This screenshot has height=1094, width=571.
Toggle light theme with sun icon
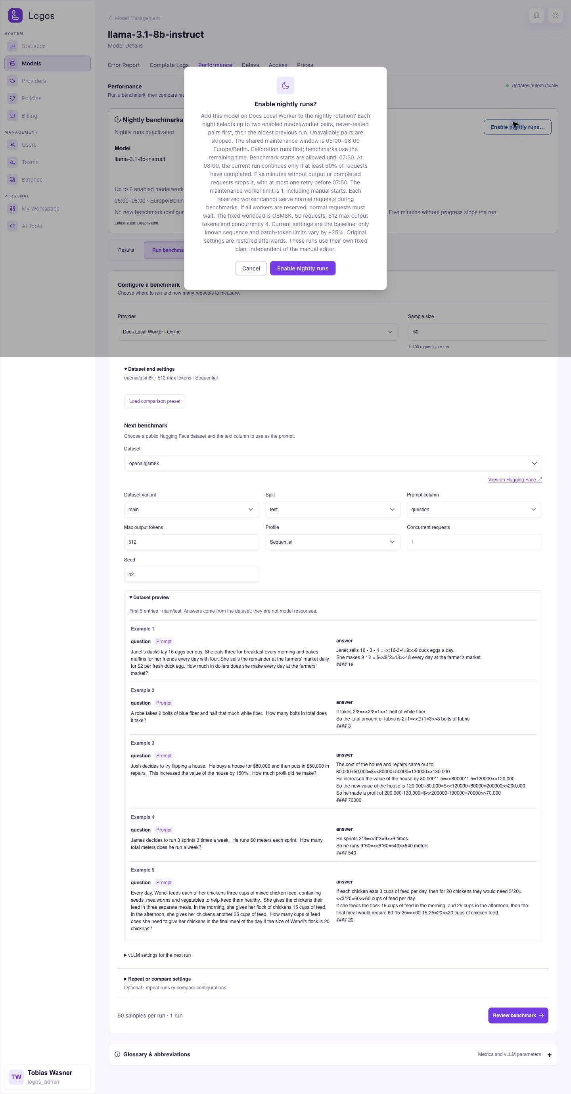[555, 16]
